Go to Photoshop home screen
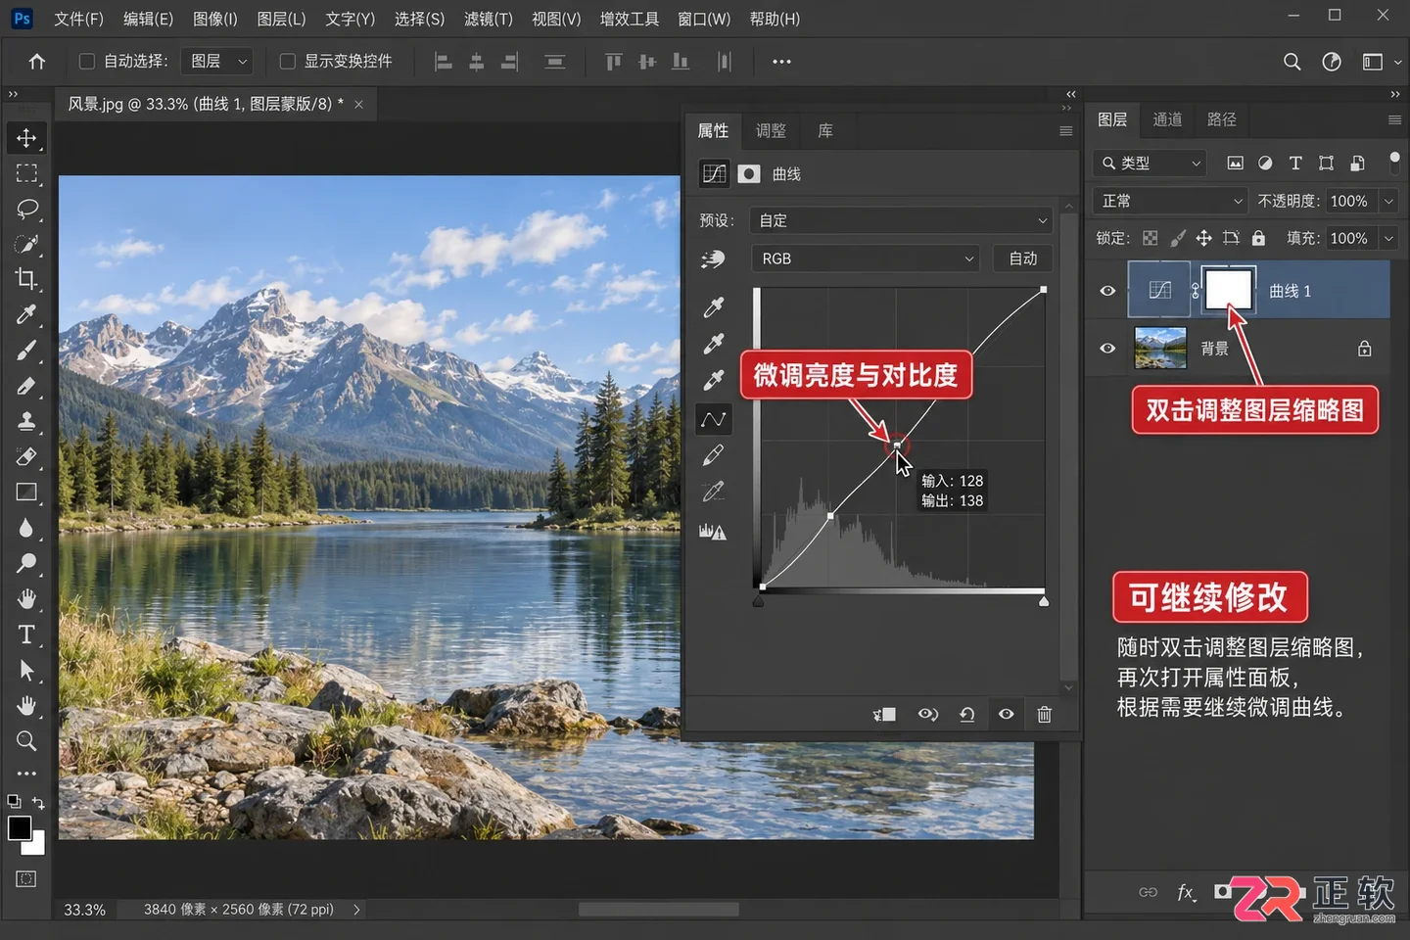This screenshot has height=940, width=1410. point(37,62)
